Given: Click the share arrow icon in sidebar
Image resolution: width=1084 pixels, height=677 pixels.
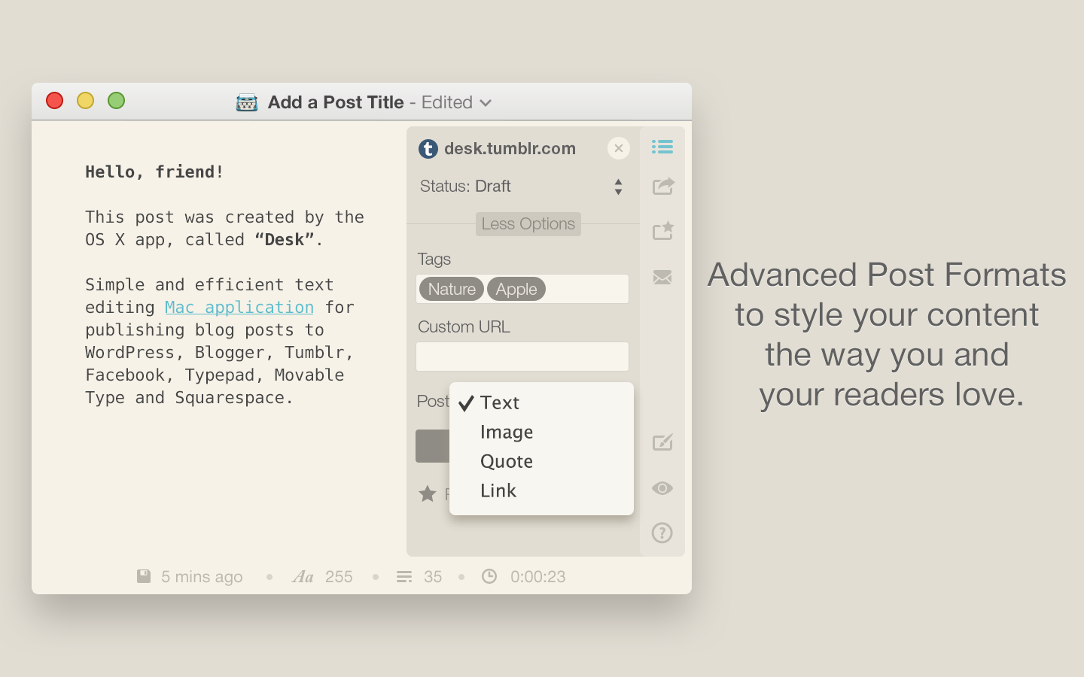Looking at the screenshot, I should point(662,186).
